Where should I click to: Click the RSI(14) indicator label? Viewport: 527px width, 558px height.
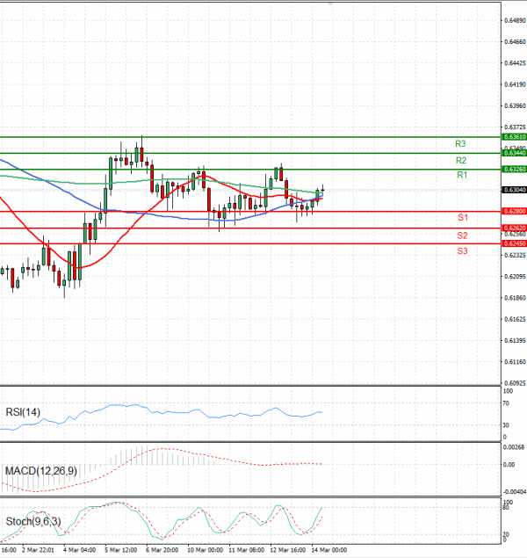pos(24,412)
